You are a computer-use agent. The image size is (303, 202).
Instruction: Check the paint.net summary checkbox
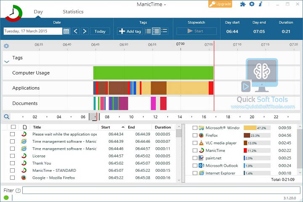(195, 158)
